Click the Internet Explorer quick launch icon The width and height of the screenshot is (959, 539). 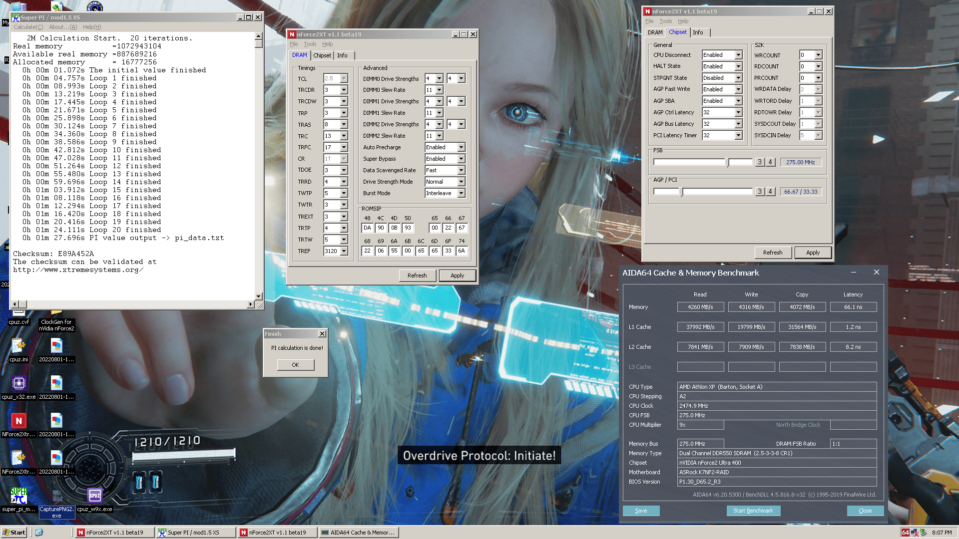pyautogui.click(x=39, y=533)
